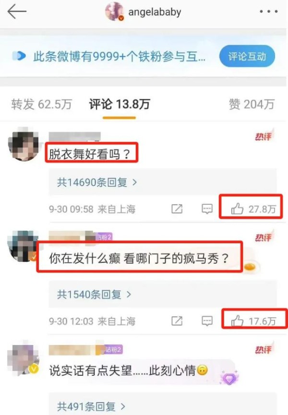Share the first hot comment
This screenshot has height=415, width=288.
[177, 209]
